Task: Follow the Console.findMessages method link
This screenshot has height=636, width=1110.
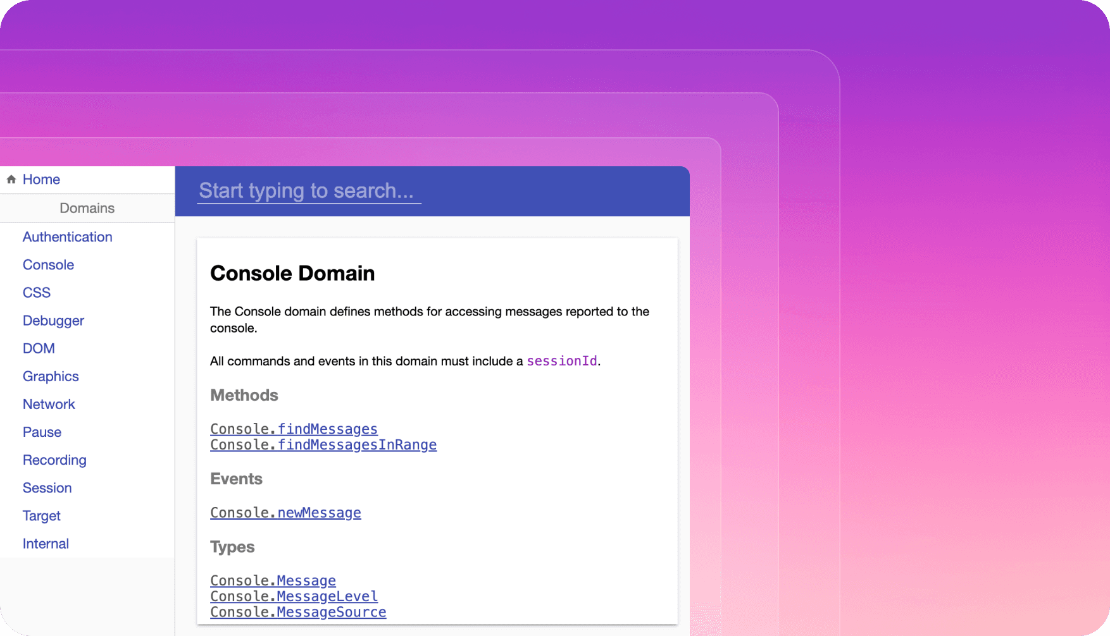Action: point(294,429)
